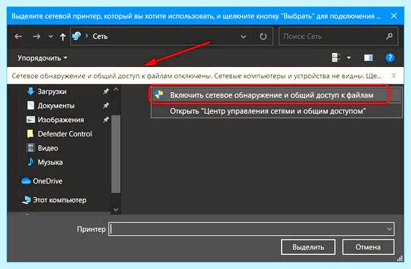Screen dimensions: 411x269
Task: Refresh the Сеть location
Action: (263, 36)
